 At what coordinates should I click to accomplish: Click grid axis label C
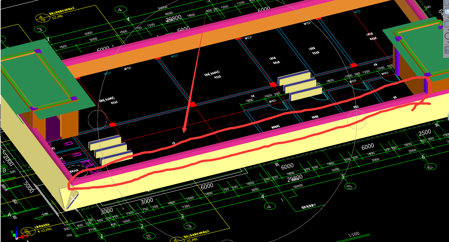tap(4, 152)
